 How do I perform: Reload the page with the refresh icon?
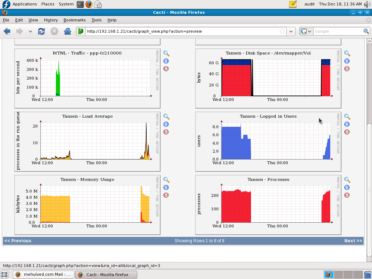(x=41, y=31)
